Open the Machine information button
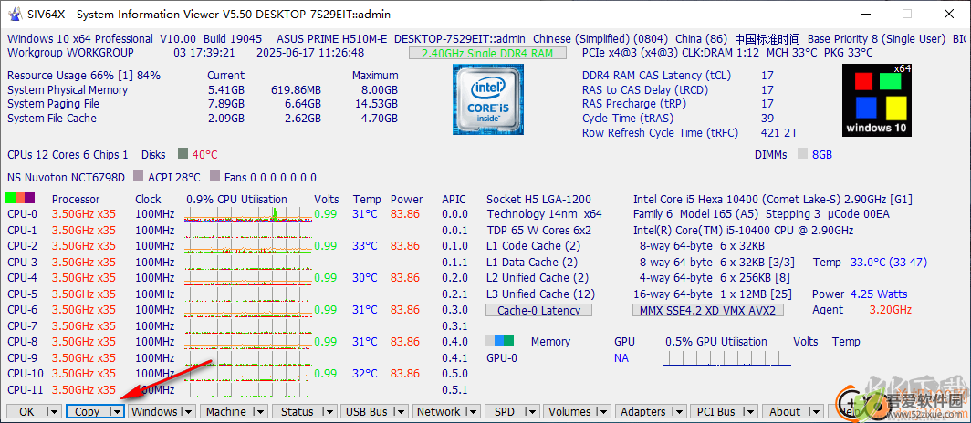 [226, 411]
